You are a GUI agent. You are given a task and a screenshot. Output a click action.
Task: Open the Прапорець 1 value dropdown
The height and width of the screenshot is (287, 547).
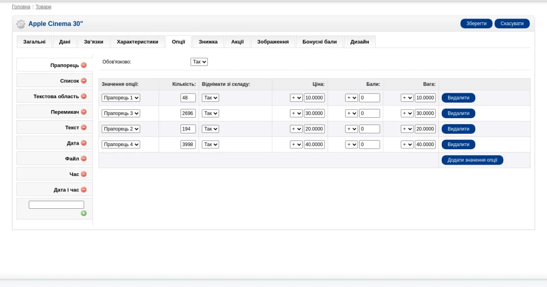coord(121,98)
